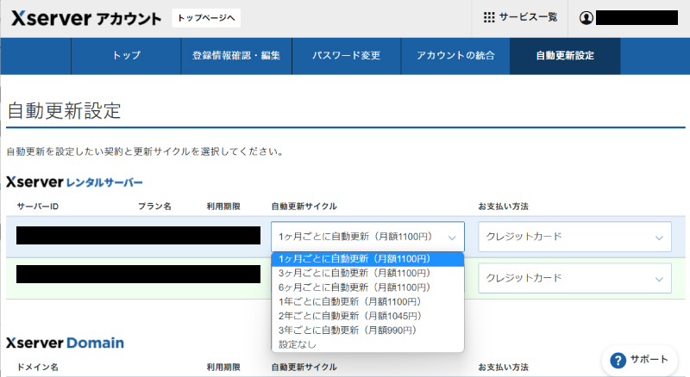The width and height of the screenshot is (690, 377).
Task: Collapse the 自動更新サイクル dropdown of first server
Action: 367,237
